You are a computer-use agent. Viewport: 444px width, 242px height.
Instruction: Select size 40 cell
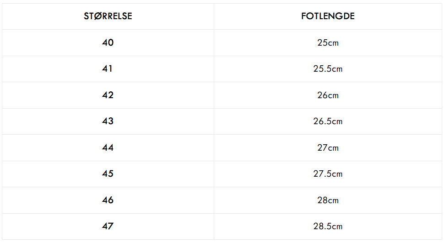click(x=108, y=42)
